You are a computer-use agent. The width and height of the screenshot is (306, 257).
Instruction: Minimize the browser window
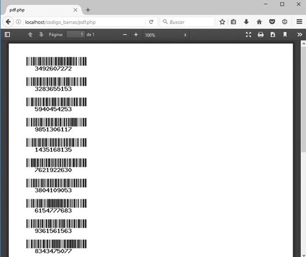coord(266,4)
